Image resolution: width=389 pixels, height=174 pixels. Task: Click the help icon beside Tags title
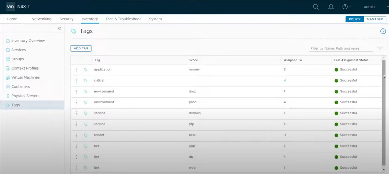[383, 31]
